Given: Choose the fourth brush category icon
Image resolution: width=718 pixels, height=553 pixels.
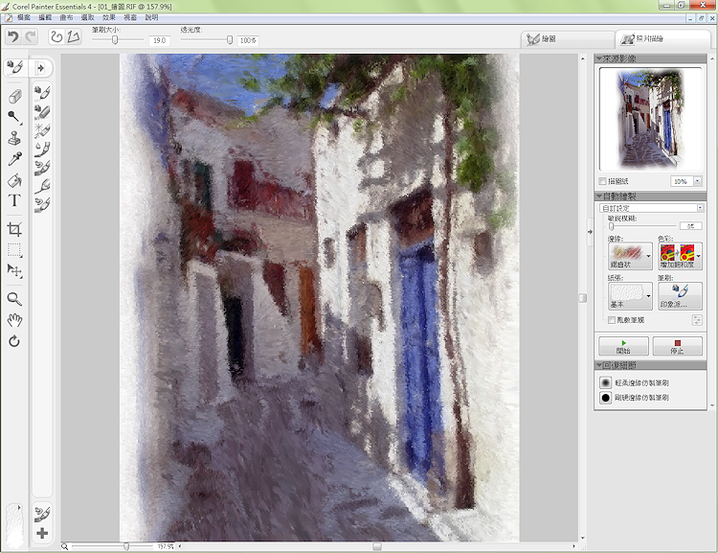Looking at the screenshot, I should click(x=42, y=149).
